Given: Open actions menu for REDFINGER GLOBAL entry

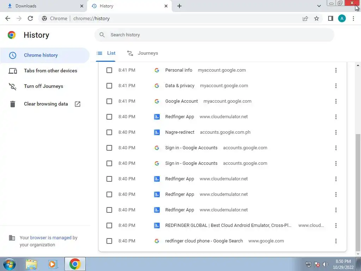Looking at the screenshot, I should click(x=336, y=225).
